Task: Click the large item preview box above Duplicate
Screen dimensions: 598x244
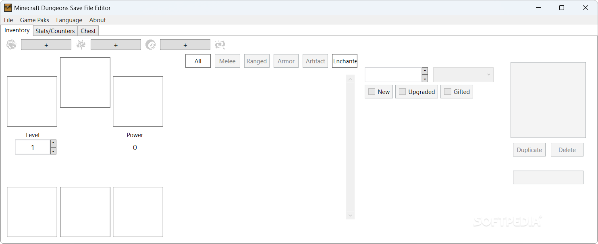Action: click(x=548, y=100)
